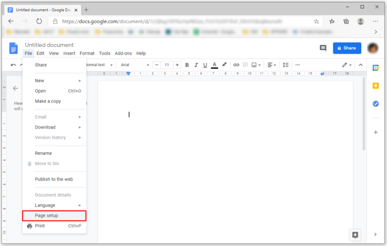Choose Publish to the web
Viewport: 387px width, 246px height.
(x=54, y=179)
